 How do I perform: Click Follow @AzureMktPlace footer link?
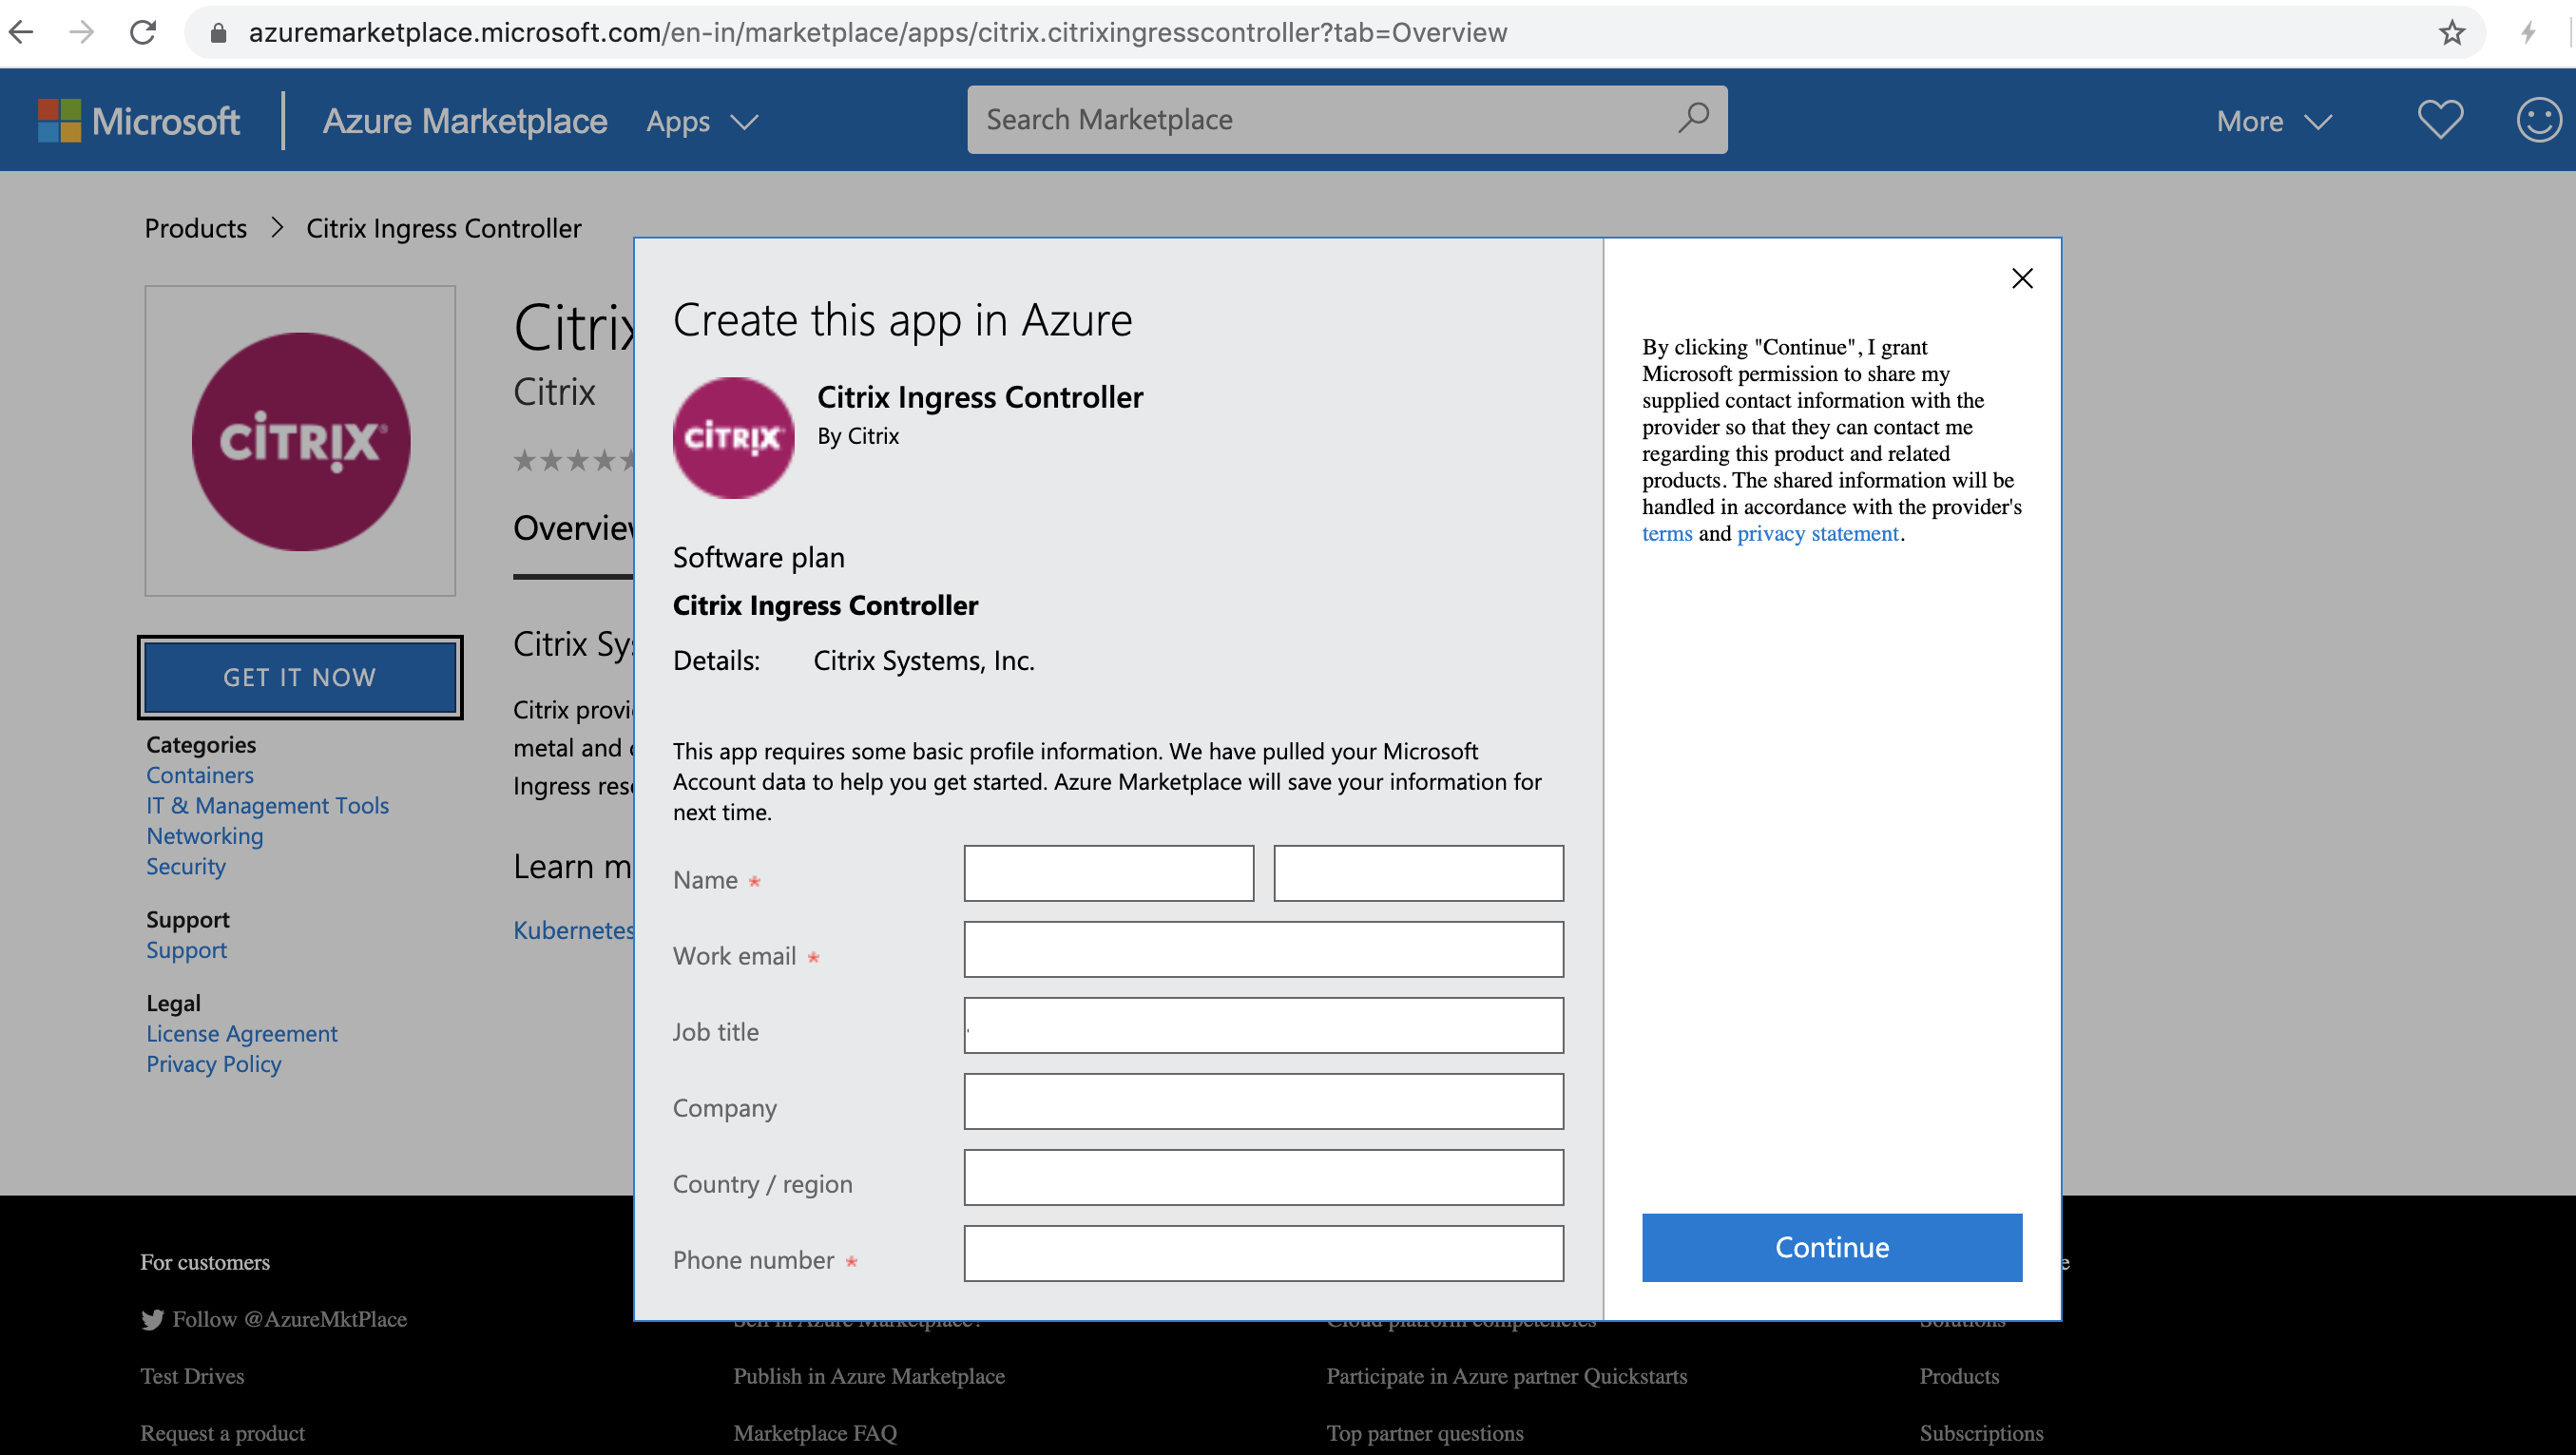point(289,1319)
